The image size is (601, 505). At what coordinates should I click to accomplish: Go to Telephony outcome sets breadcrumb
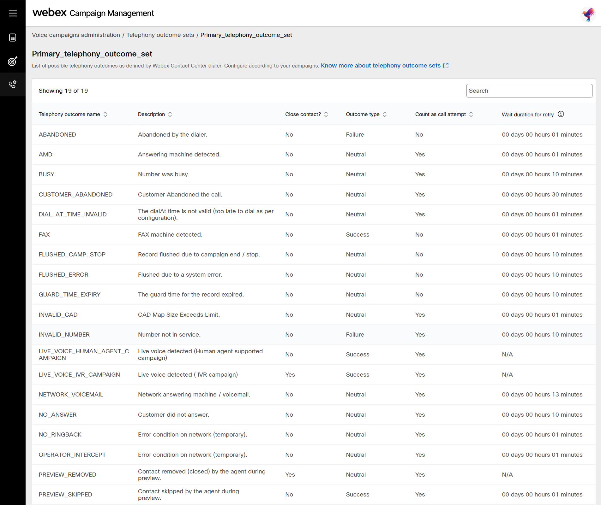pyautogui.click(x=160, y=35)
